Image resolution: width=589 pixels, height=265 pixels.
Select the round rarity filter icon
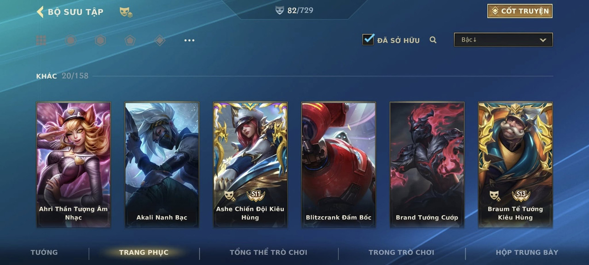(x=70, y=40)
